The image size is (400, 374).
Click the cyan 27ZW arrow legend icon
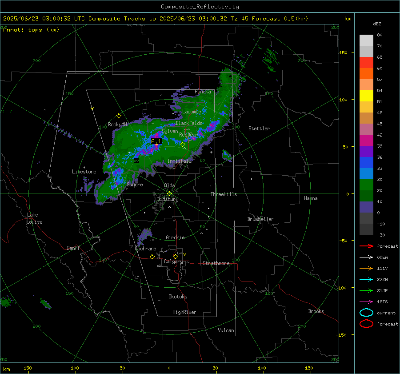pos(366,280)
